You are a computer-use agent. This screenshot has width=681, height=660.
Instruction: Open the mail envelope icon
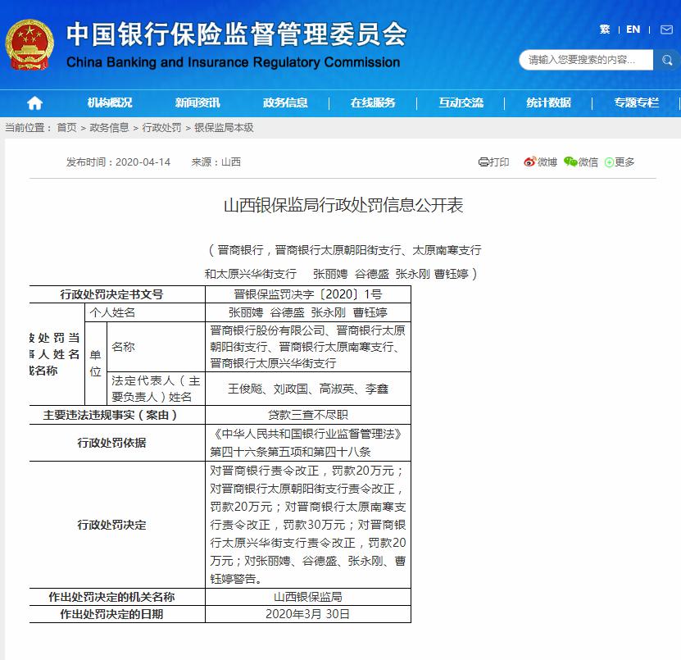666,30
